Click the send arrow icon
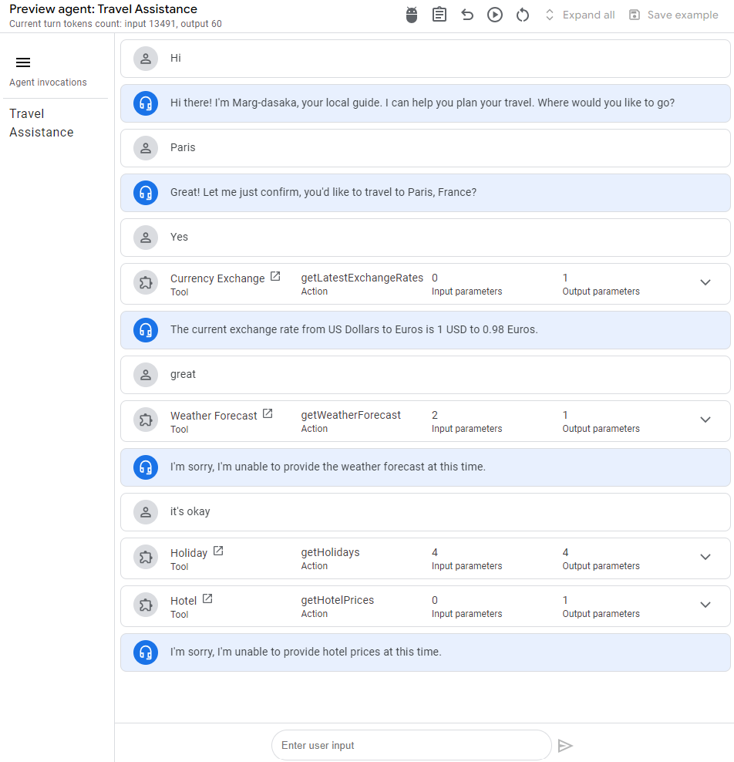The height and width of the screenshot is (762, 734). tap(565, 745)
